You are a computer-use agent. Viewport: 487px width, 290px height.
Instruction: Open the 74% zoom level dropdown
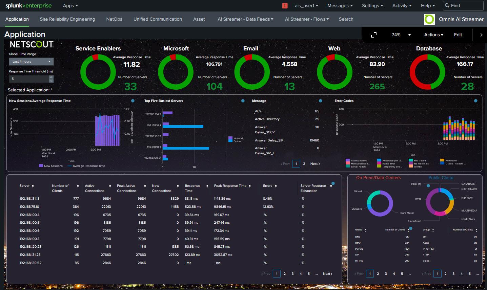click(401, 35)
